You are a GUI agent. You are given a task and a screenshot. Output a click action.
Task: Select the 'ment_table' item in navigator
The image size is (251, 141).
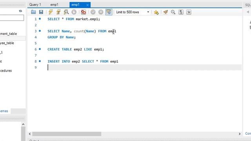point(8,34)
